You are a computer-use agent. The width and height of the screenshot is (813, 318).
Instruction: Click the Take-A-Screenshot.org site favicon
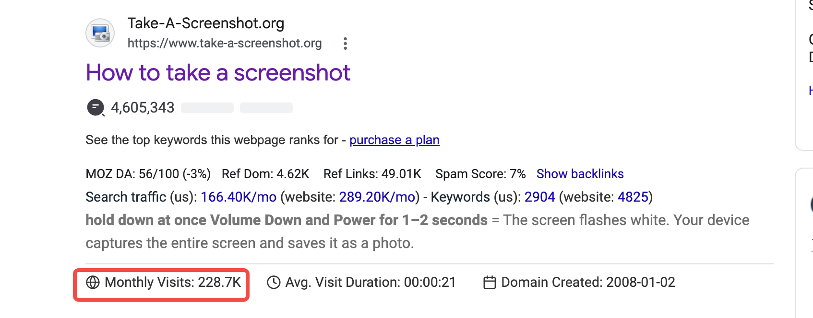coord(100,33)
